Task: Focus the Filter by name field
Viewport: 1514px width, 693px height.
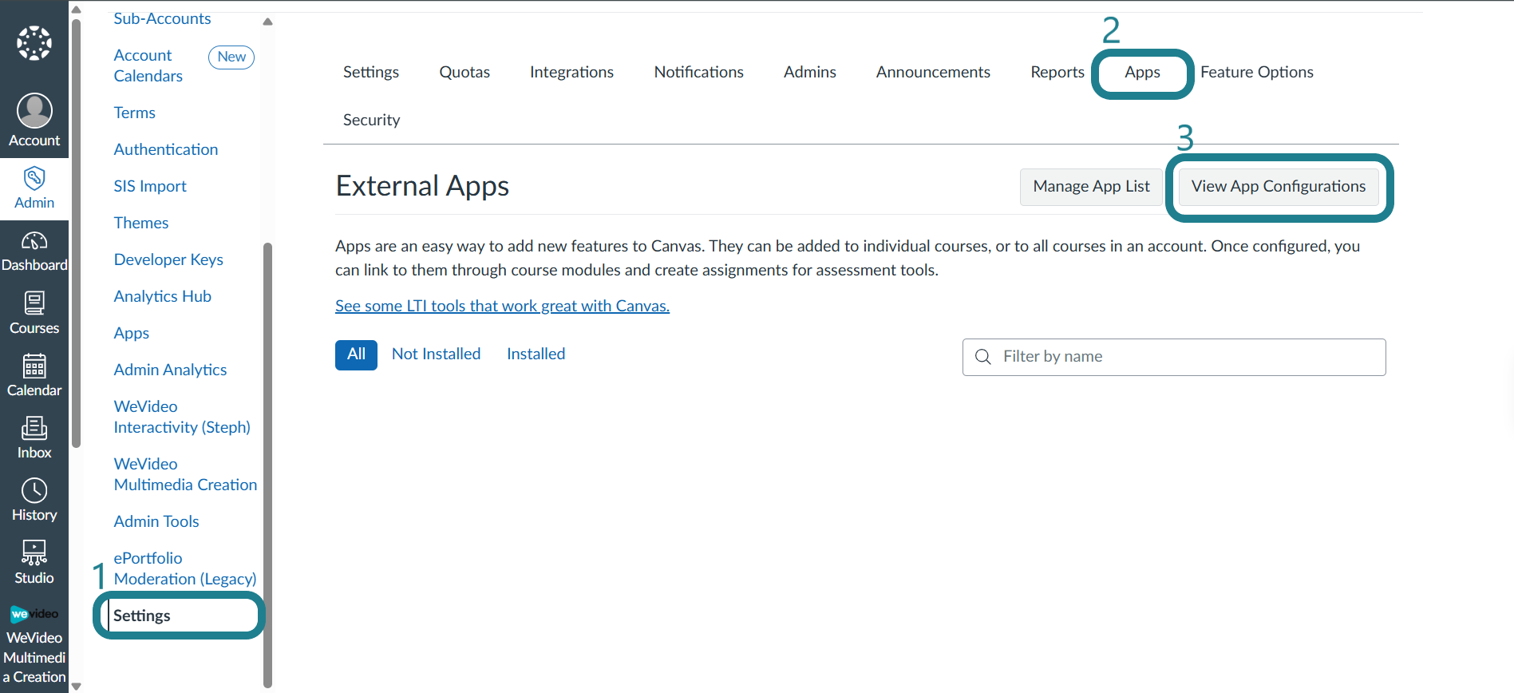Action: (1174, 357)
